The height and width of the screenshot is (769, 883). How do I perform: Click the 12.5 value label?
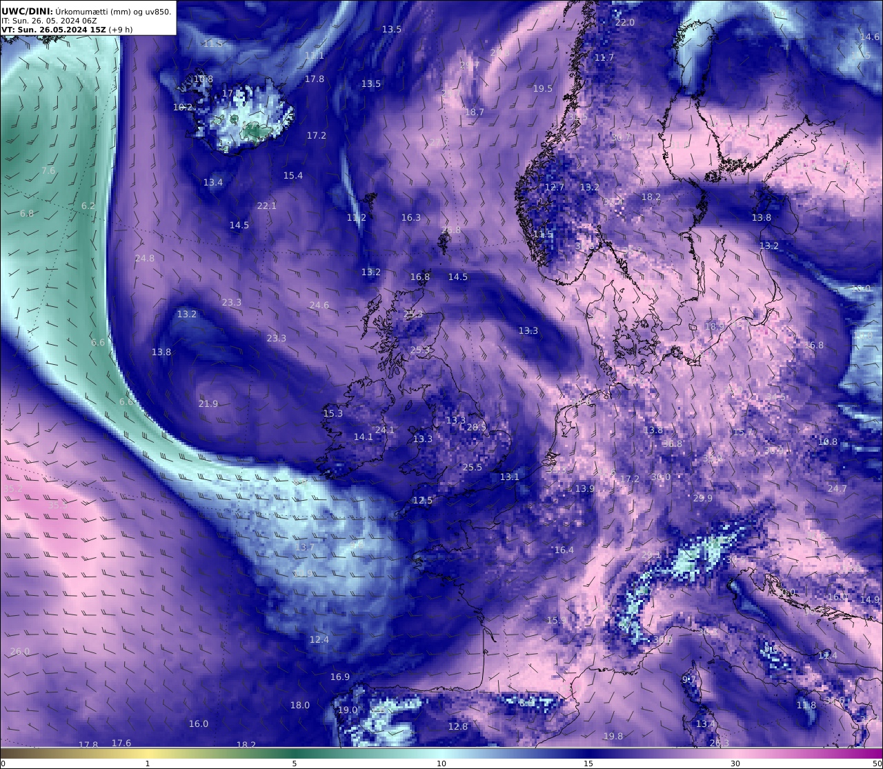(x=423, y=501)
